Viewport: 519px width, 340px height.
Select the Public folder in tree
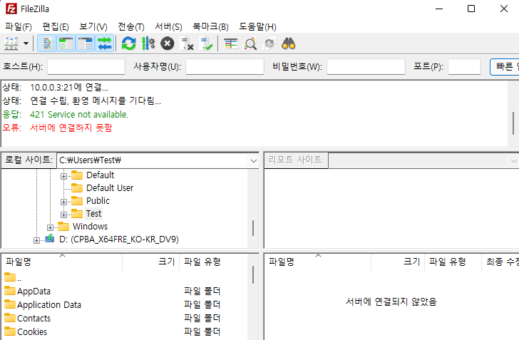(x=98, y=201)
